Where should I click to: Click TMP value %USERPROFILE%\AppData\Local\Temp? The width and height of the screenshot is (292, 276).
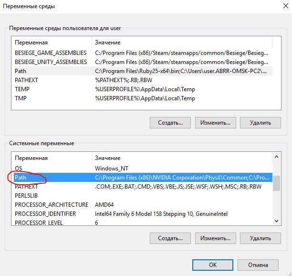[145, 98]
